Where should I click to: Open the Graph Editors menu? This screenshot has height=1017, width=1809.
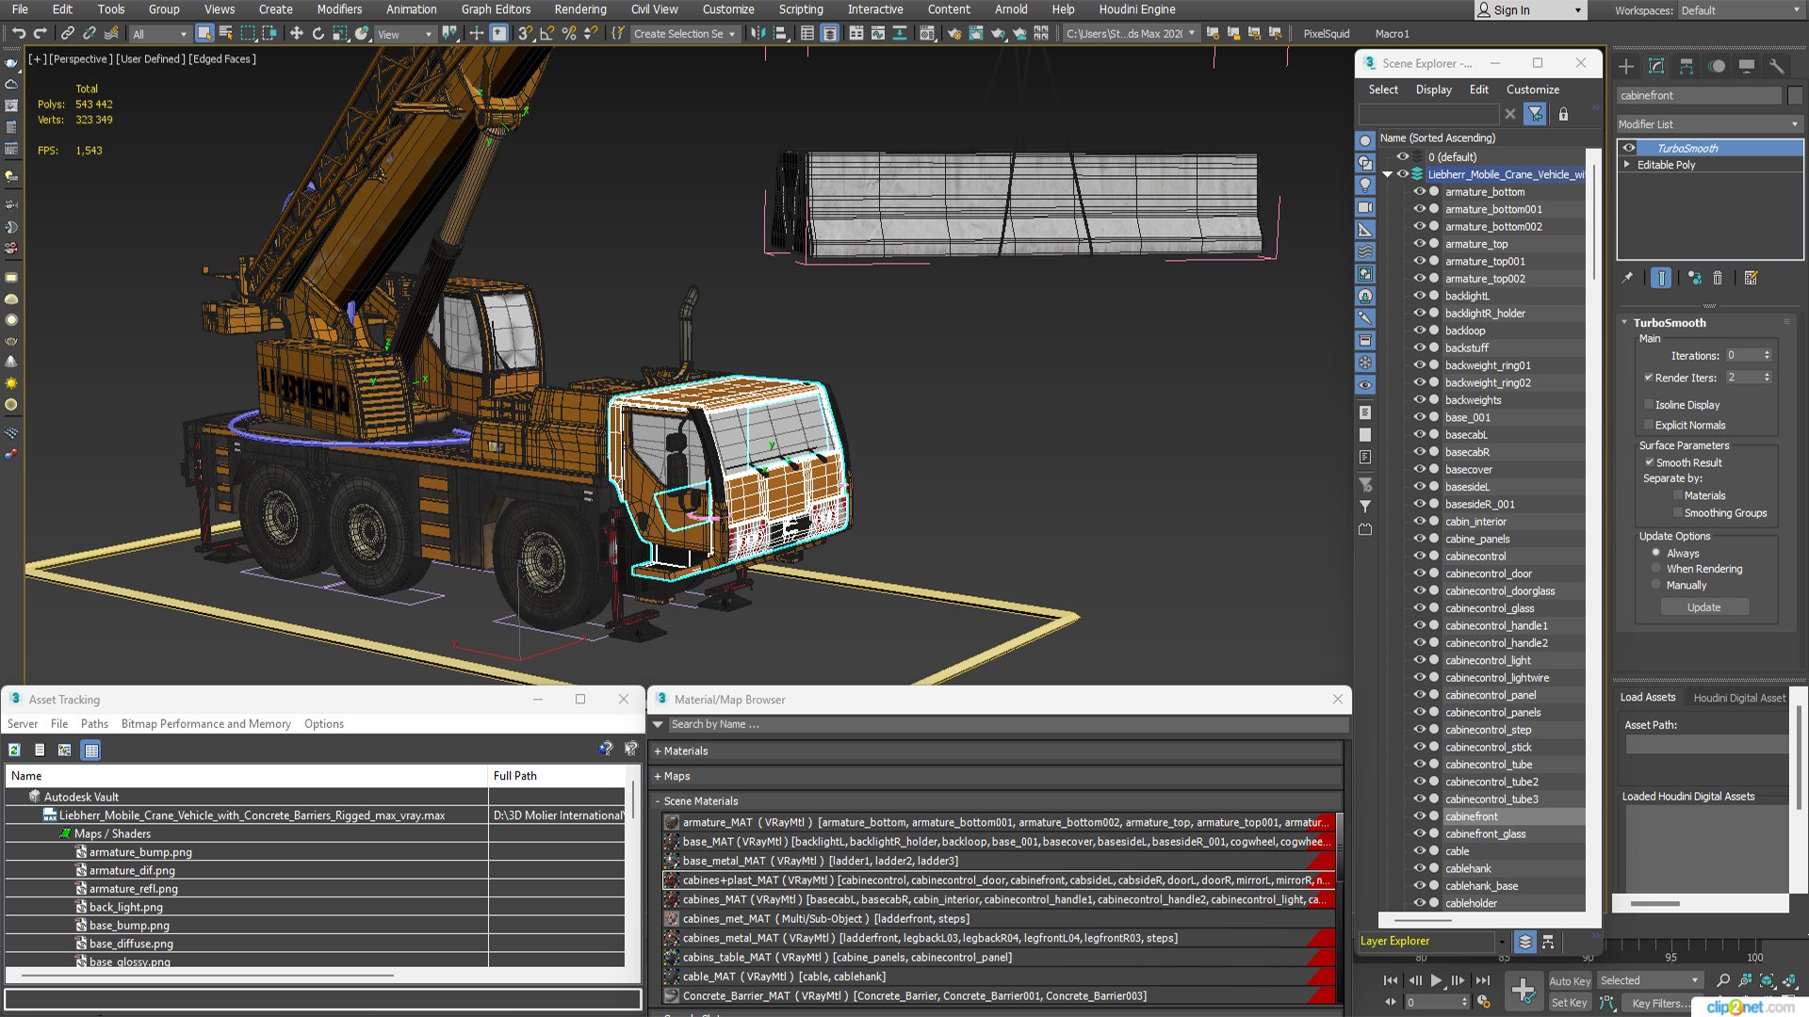pos(496,9)
